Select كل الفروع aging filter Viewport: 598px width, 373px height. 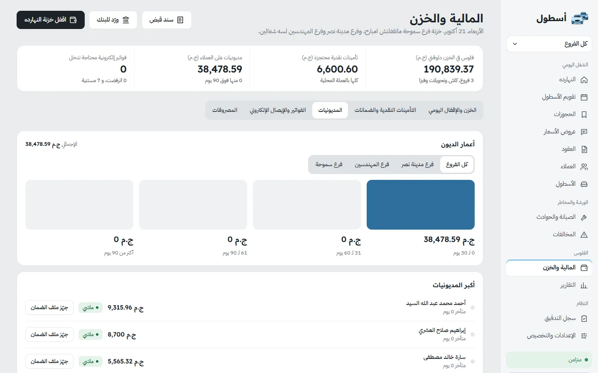[457, 165]
